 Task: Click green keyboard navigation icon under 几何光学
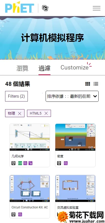(20, 163)
